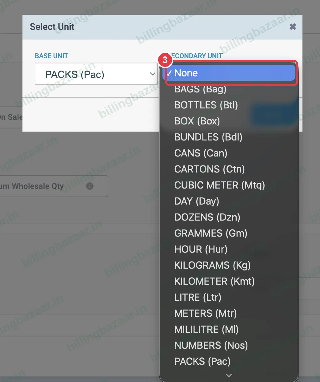
Task: Click the scroll-down chevron in dropdown list
Action: tap(229, 375)
